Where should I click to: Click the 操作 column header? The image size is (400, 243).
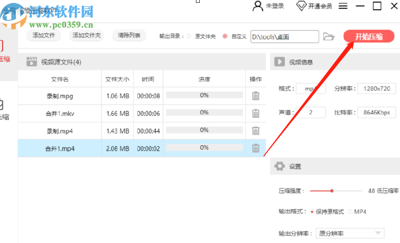point(256,79)
